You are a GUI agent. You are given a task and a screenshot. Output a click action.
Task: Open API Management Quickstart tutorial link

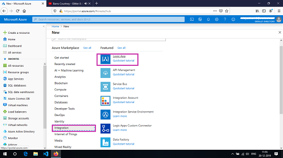pos(124,74)
